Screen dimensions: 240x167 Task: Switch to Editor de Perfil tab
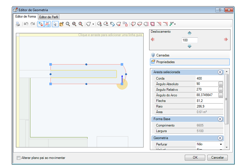coord(49,17)
